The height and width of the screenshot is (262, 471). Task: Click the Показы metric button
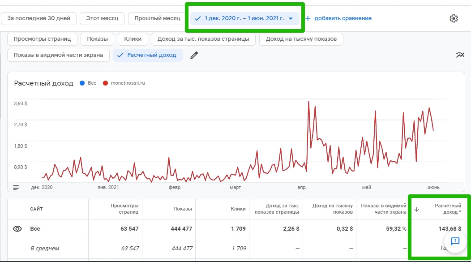[97, 39]
